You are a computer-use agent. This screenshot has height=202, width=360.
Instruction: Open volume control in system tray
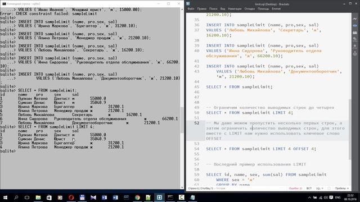tap(326, 198)
